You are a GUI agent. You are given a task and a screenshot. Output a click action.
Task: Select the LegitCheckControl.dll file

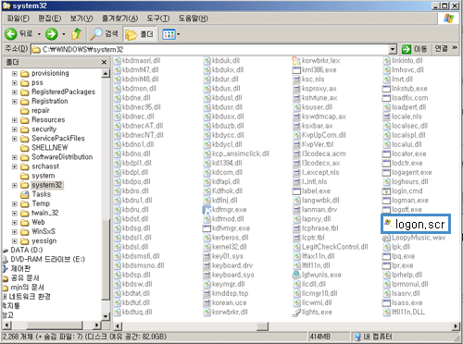tap(335, 247)
